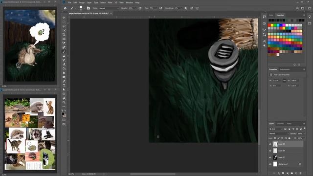
Task: Open the Flow dropdown arrow
Action: (156, 8)
